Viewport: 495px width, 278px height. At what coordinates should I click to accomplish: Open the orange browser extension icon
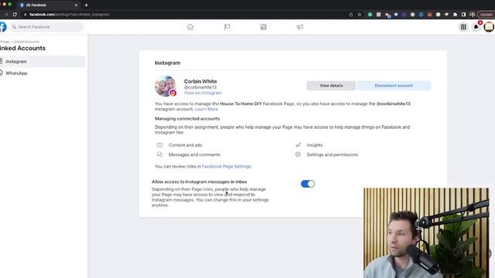pyautogui.click(x=429, y=15)
